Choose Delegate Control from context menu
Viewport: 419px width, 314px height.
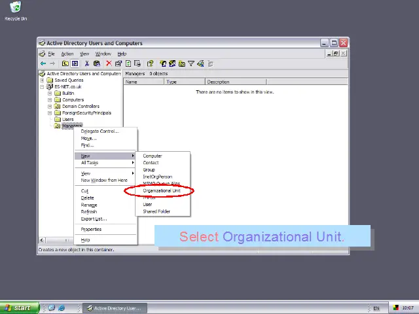tap(105, 131)
